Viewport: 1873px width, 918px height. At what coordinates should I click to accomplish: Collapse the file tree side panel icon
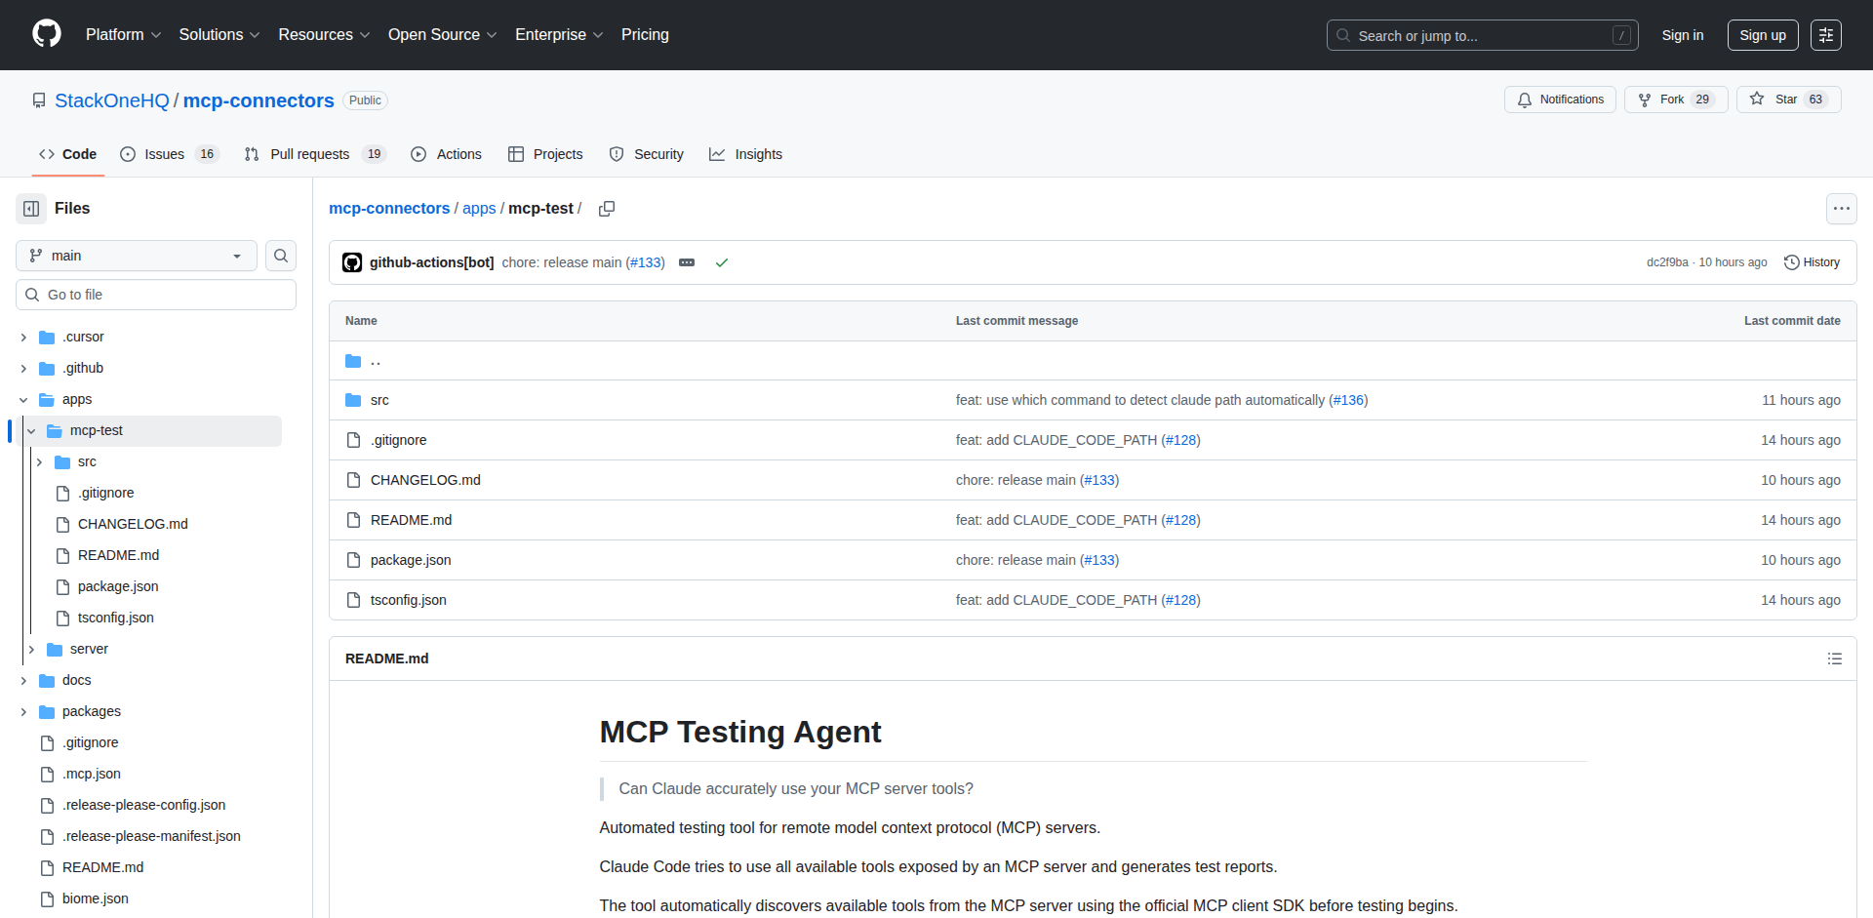pyautogui.click(x=31, y=209)
